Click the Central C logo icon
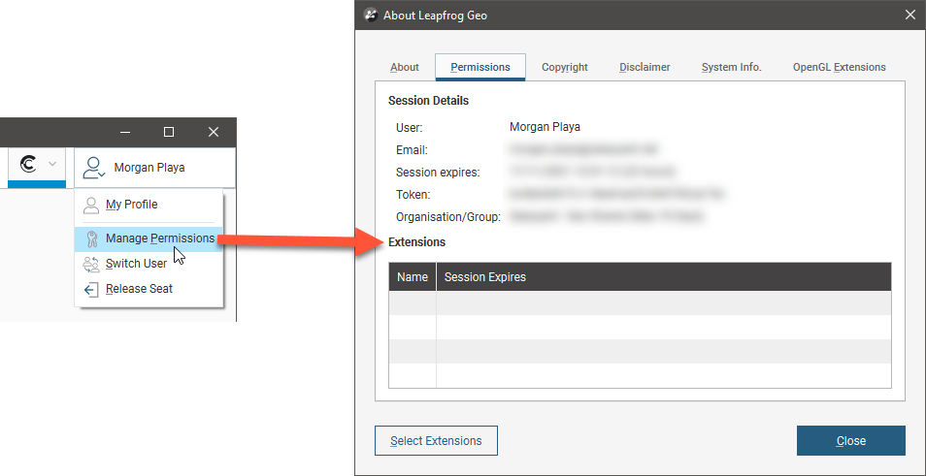Image resolution: width=926 pixels, height=476 pixels. click(x=28, y=165)
